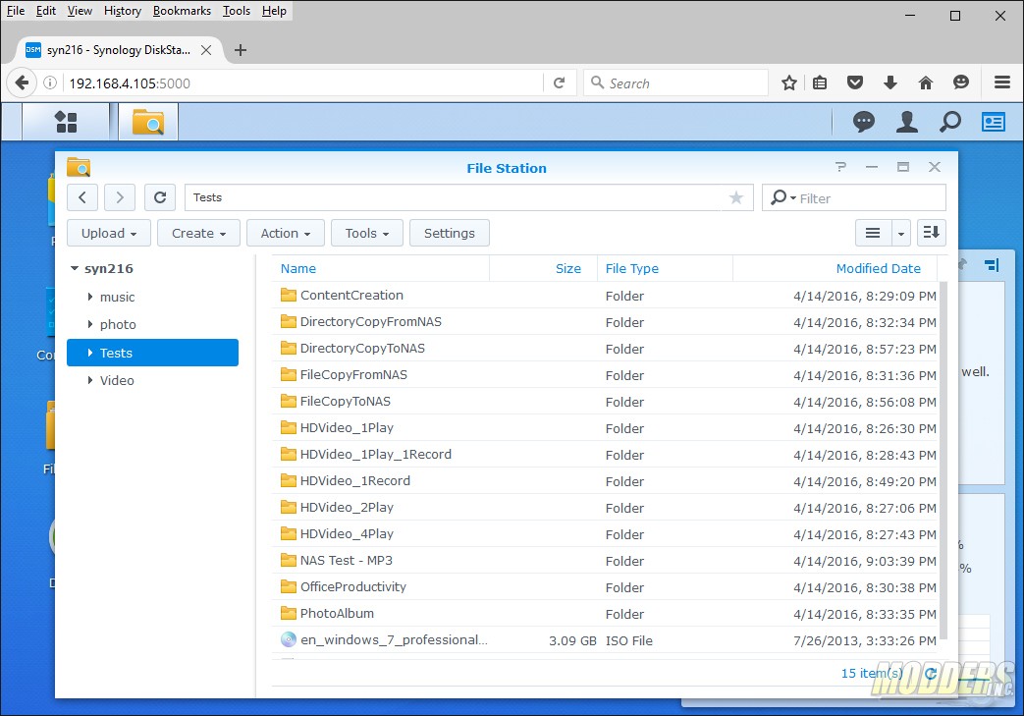This screenshot has width=1024, height=716.
Task: Bookmark this page with the star icon
Action: [789, 83]
